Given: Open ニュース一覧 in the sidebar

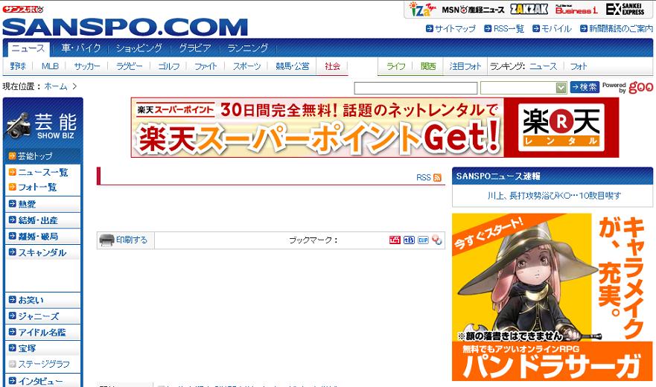Looking at the screenshot, I should pyautogui.click(x=43, y=172).
